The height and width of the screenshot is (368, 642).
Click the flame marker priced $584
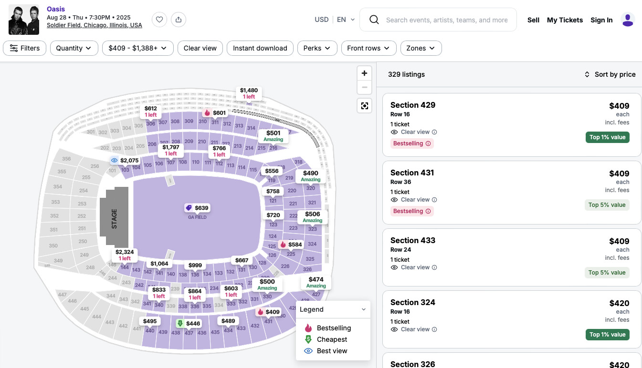pos(291,245)
